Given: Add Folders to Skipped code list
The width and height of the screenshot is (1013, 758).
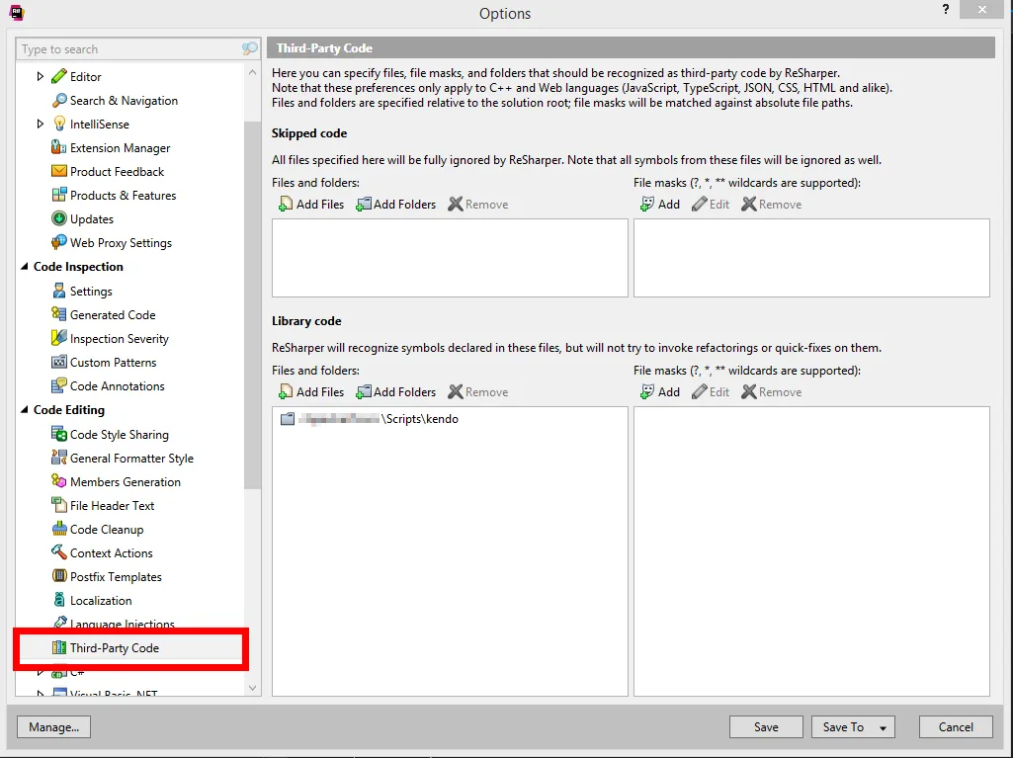Looking at the screenshot, I should 396,205.
